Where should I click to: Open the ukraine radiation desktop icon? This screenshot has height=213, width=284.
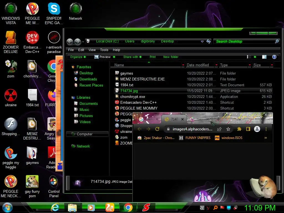[x=11, y=98]
